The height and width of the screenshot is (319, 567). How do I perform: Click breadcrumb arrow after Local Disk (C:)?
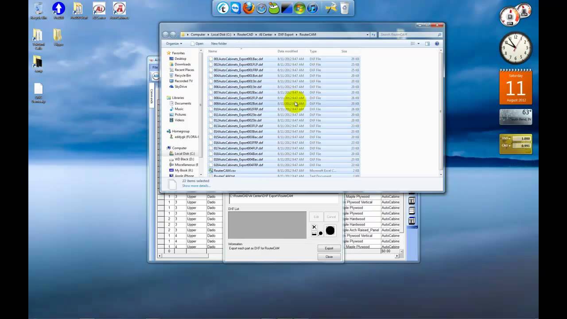pyautogui.click(x=234, y=34)
